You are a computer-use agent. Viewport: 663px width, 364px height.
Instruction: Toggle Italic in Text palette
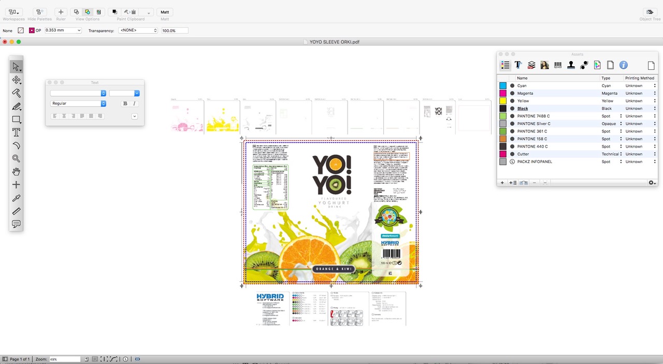[x=134, y=104]
